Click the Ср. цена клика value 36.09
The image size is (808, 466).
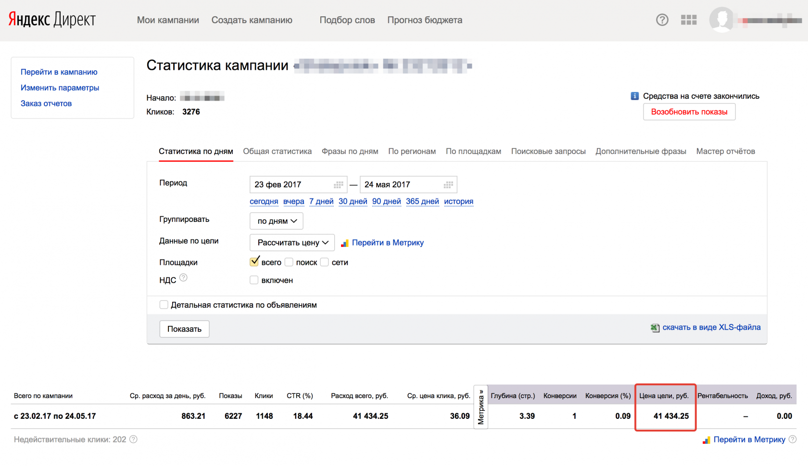[460, 416]
